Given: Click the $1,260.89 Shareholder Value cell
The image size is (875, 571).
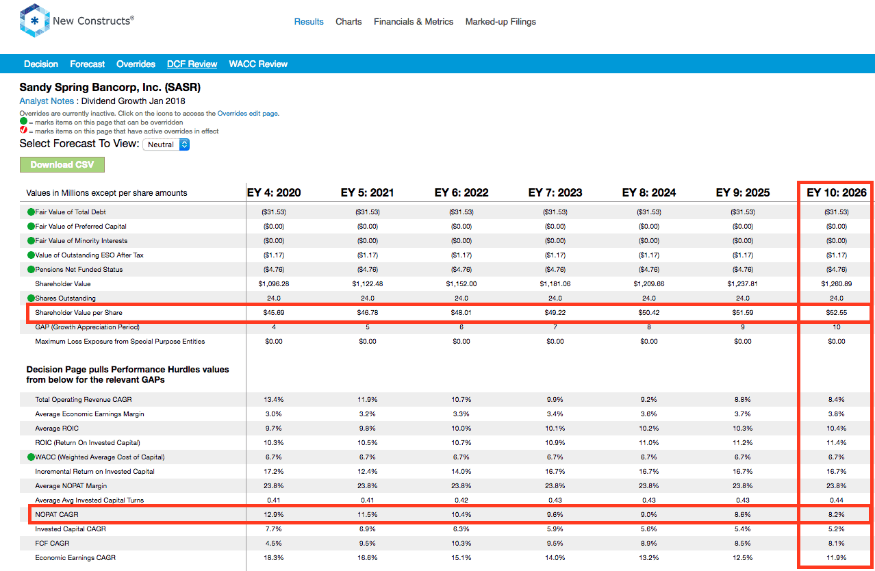Looking at the screenshot, I should click(x=837, y=284).
